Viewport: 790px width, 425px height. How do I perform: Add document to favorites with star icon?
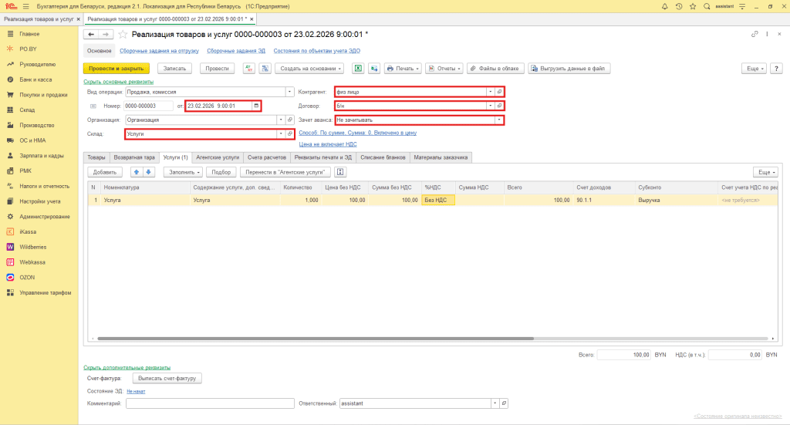(123, 35)
